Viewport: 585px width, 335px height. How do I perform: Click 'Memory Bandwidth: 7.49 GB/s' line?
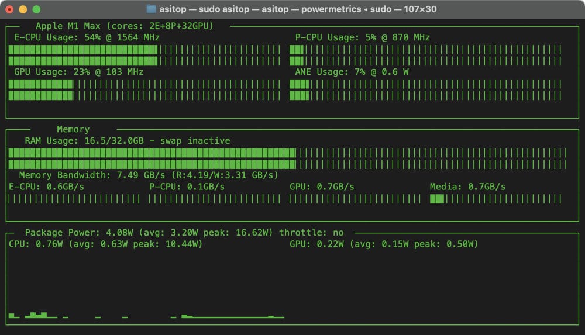(x=149, y=175)
